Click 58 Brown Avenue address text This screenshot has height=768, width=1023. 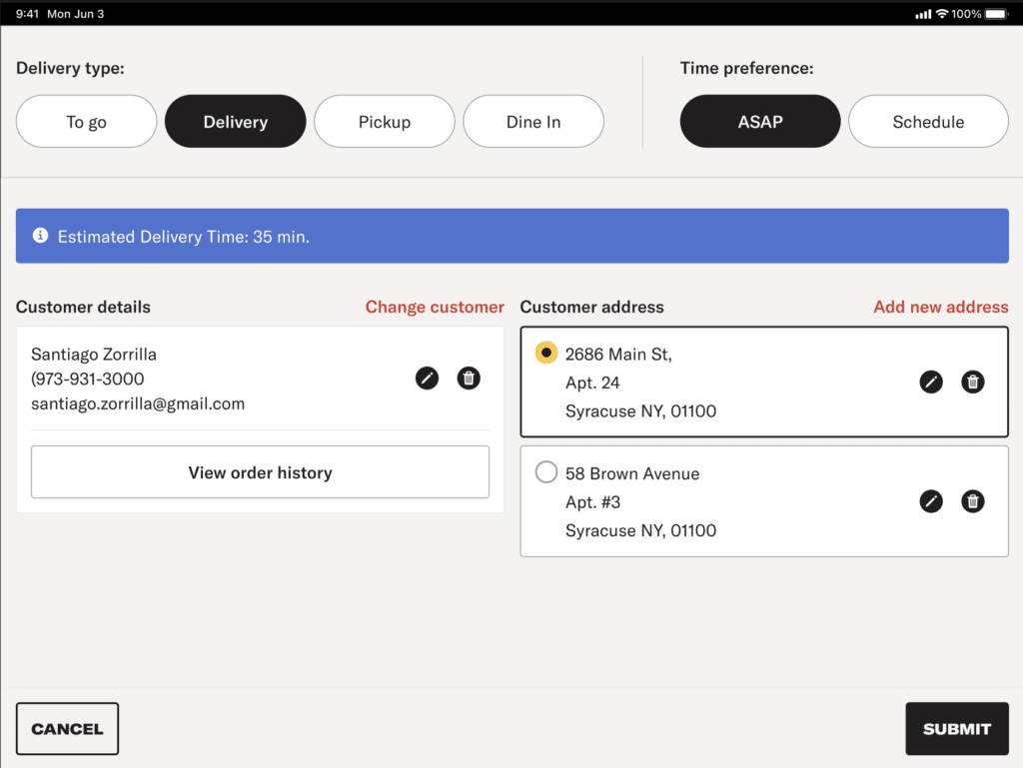point(632,474)
